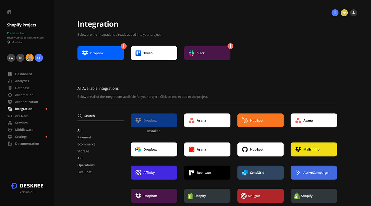The image size is (371, 206).
Task: Filter integrations by Ecommerce
Action: 86,144
